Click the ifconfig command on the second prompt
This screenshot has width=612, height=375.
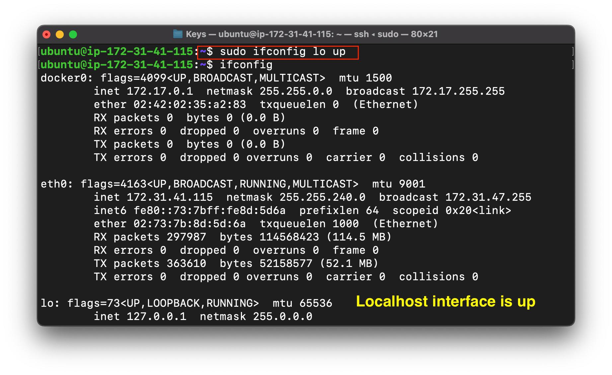click(x=247, y=65)
